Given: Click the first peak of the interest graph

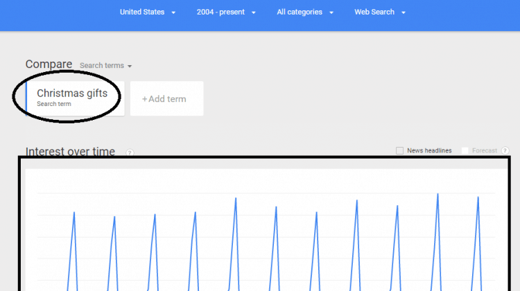Looking at the screenshot, I should 74,213.
